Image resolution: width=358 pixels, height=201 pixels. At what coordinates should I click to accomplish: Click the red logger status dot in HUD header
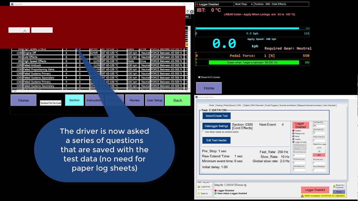tap(197, 4)
